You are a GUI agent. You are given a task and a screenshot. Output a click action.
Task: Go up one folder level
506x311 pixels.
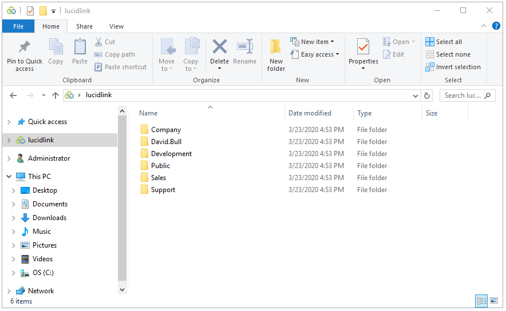56,95
